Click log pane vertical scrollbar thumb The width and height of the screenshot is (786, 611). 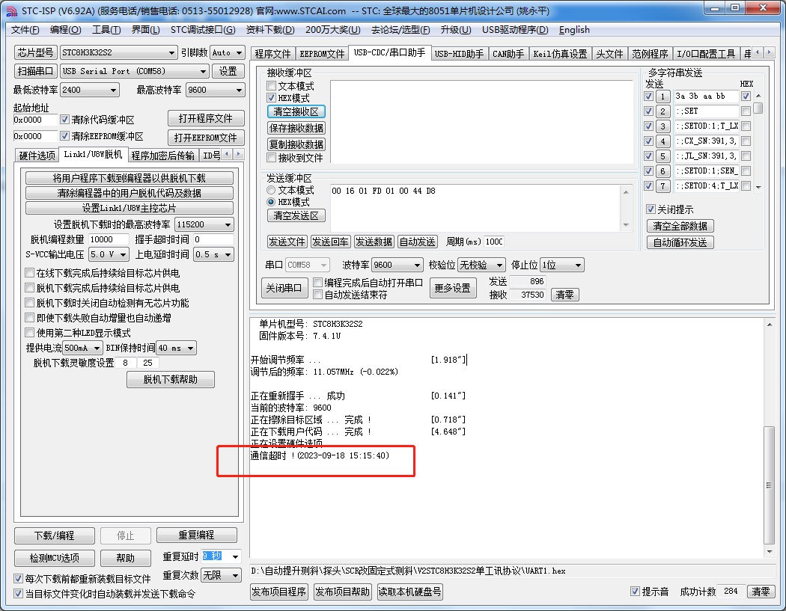769,485
